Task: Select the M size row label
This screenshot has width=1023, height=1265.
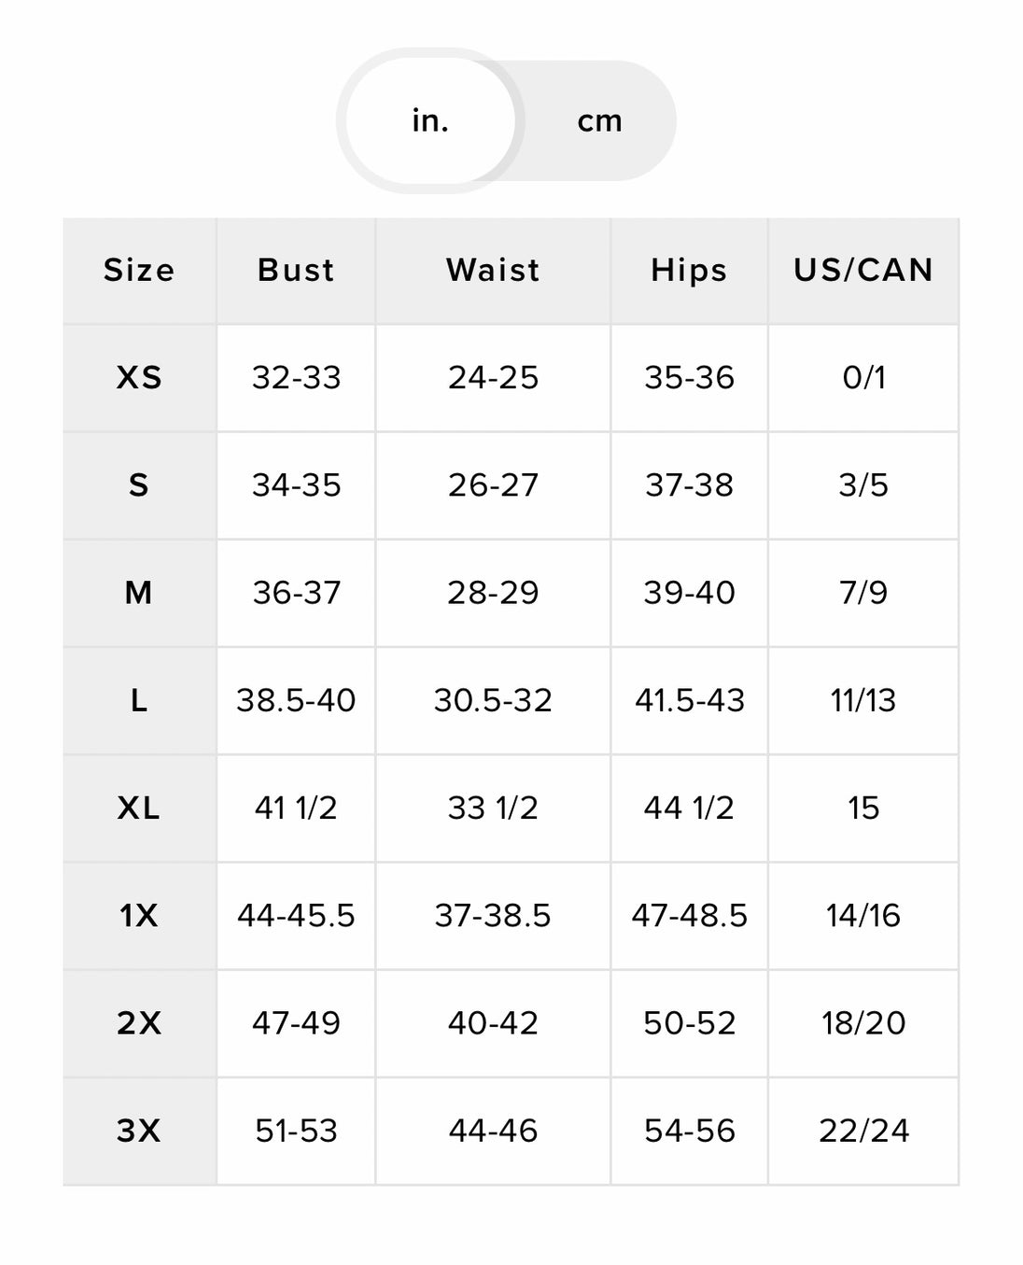Action: click(139, 593)
